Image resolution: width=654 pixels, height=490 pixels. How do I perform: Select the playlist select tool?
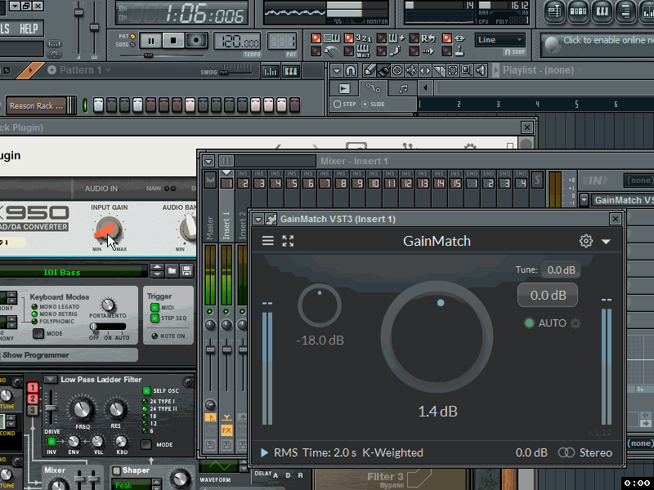click(453, 70)
